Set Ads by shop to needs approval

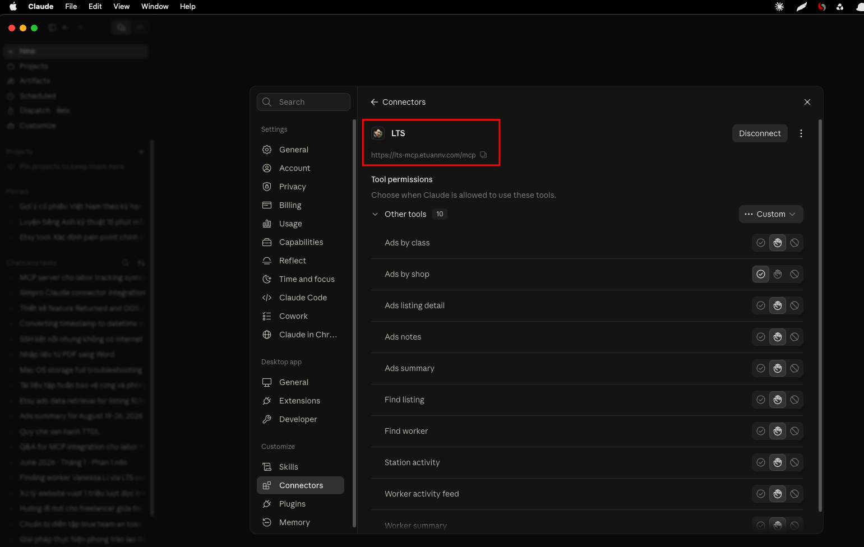pyautogui.click(x=778, y=274)
